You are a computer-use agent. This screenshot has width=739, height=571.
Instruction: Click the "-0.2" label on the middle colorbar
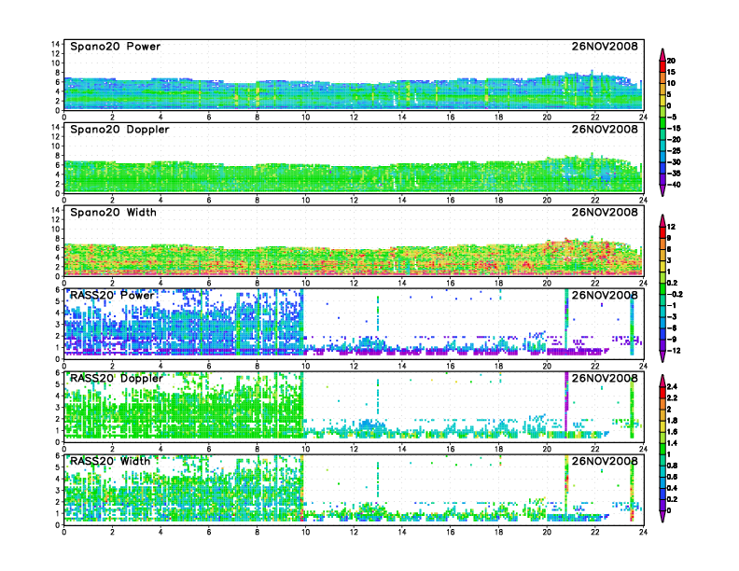[x=675, y=295]
